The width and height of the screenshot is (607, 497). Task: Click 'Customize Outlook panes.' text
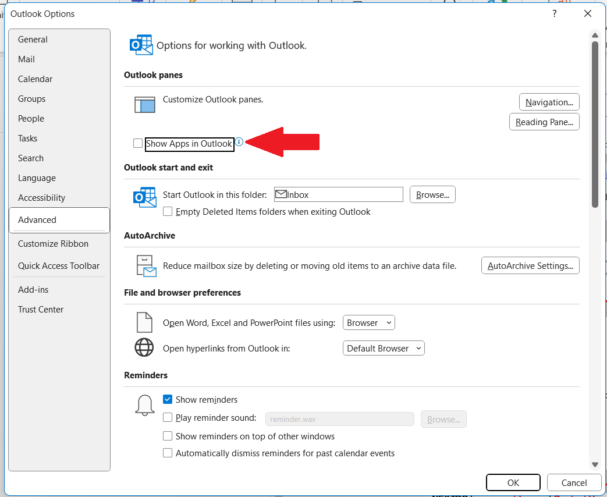tap(213, 100)
